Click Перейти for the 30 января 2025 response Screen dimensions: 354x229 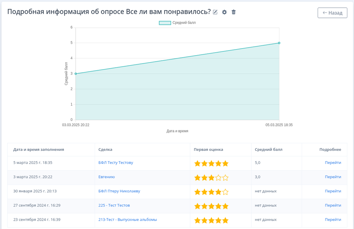click(x=333, y=191)
